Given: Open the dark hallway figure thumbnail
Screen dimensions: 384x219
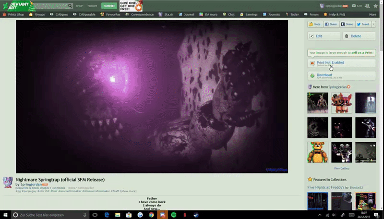Looking at the screenshot, I should coord(366,103).
